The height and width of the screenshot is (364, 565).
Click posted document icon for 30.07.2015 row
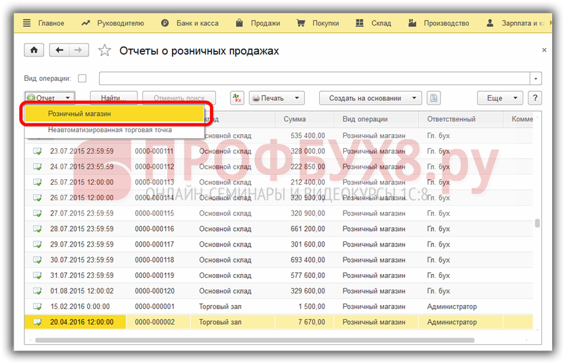pos(37,260)
